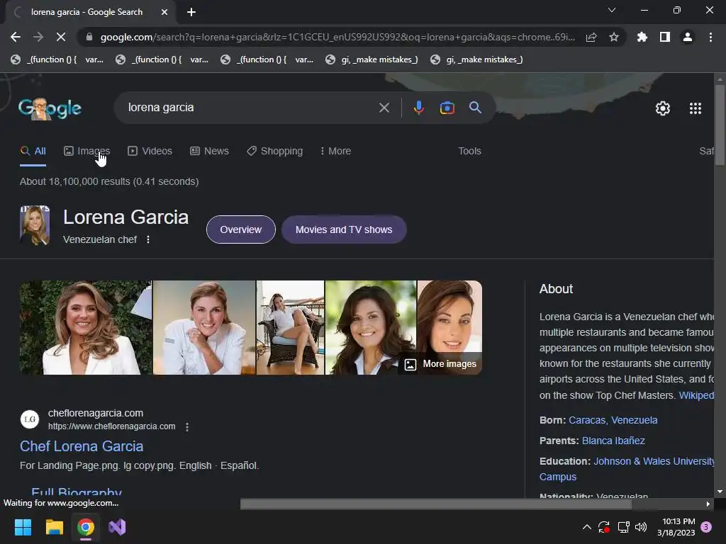
Task: Expand the More search options
Action: [335, 152]
